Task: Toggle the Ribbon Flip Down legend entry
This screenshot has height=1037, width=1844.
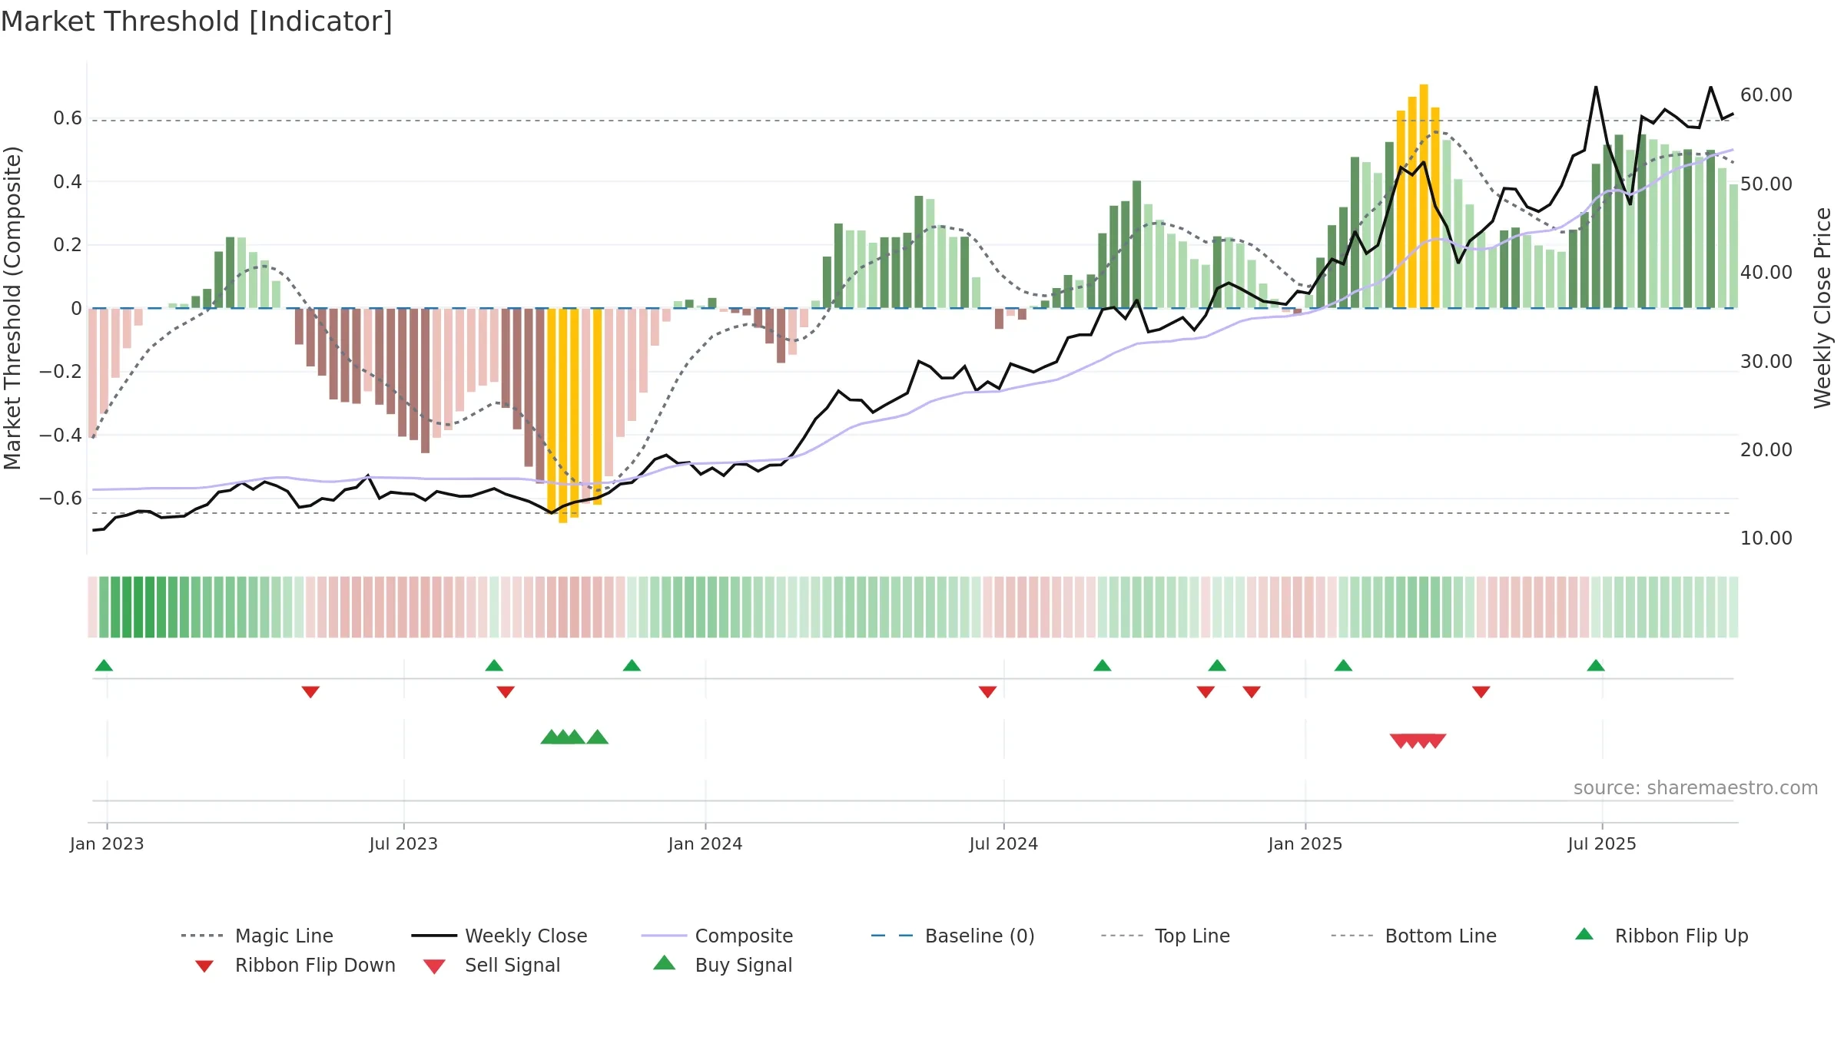Action: [x=294, y=965]
